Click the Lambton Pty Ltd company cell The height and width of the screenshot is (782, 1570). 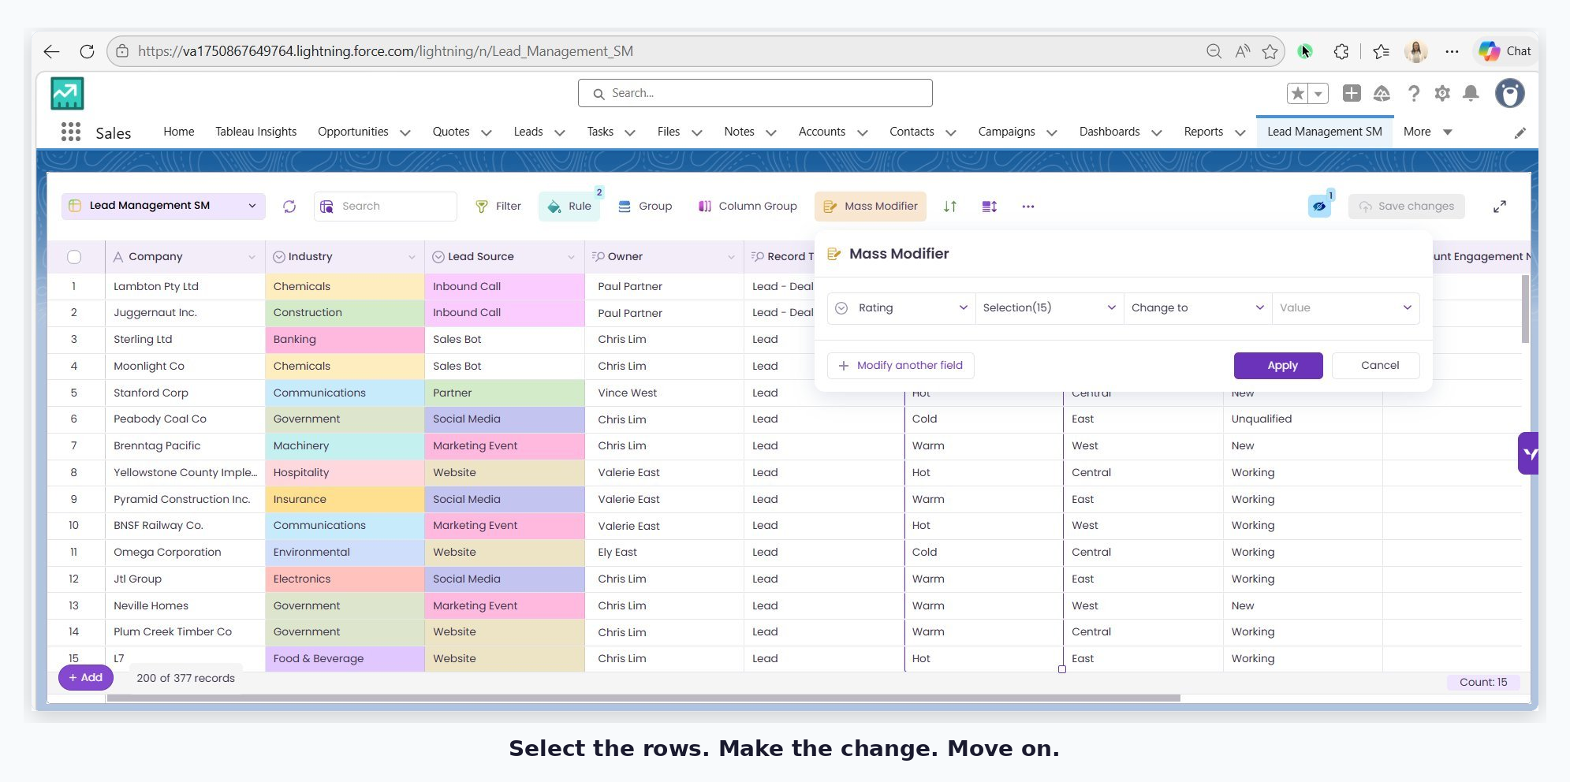(185, 287)
